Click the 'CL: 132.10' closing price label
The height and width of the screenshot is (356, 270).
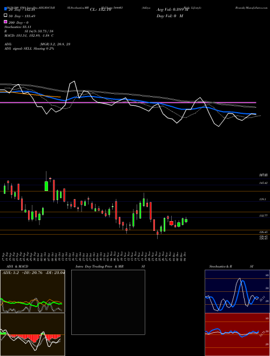[x=100, y=10]
